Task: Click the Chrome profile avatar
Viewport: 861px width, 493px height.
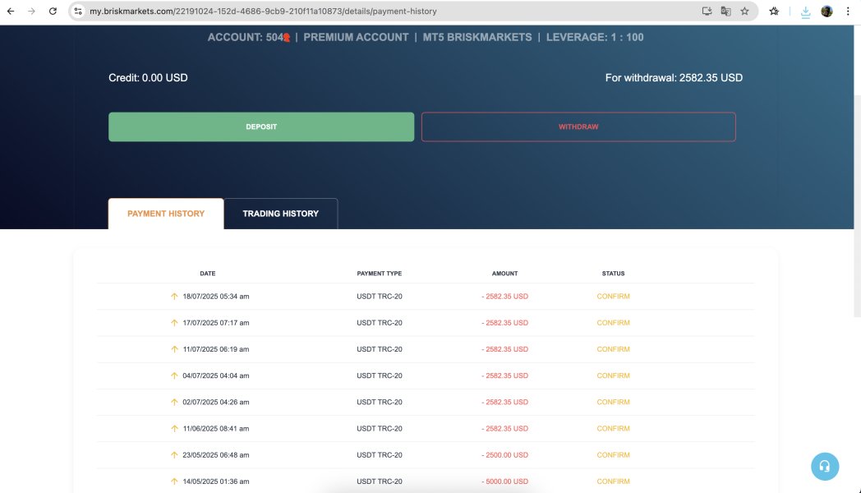Action: click(826, 12)
